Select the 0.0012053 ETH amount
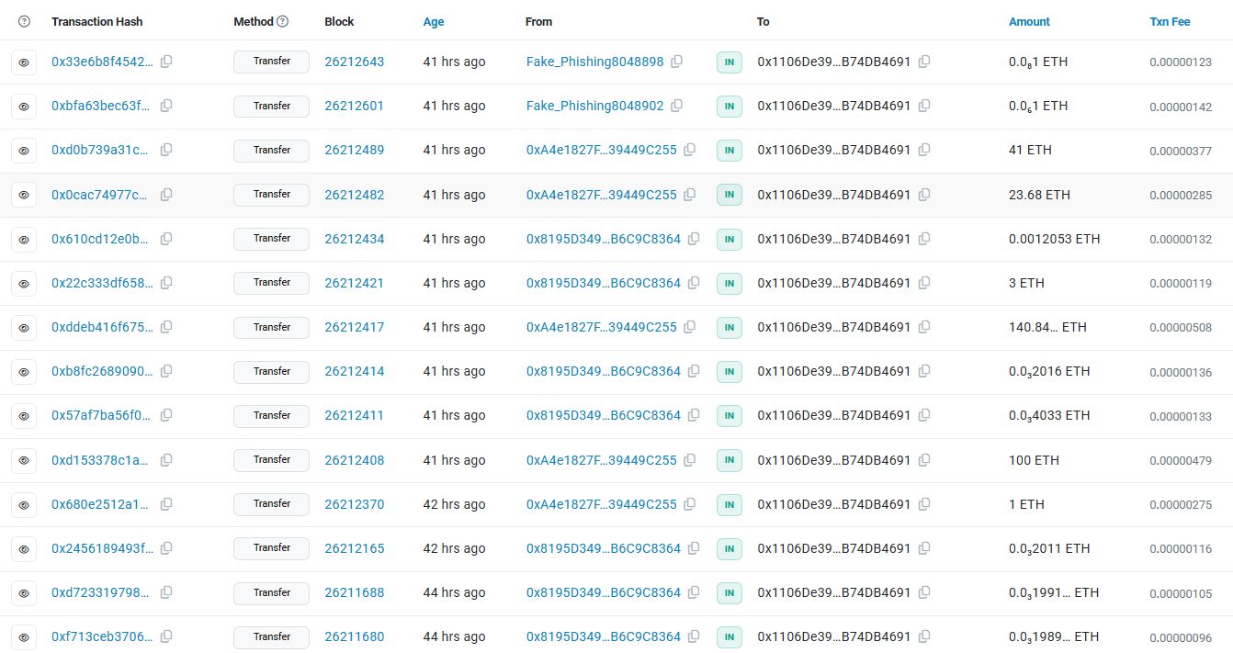The image size is (1233, 653). tap(1054, 239)
